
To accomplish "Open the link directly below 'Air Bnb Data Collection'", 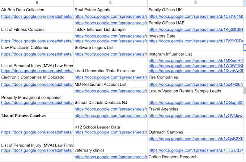I will (x=37, y=16).
